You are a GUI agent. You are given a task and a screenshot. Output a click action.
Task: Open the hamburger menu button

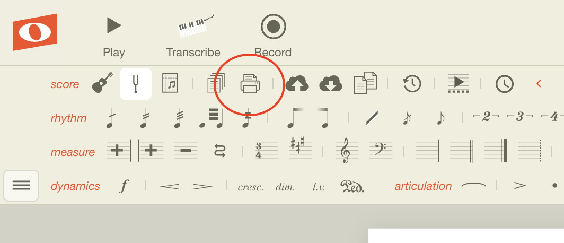point(21,185)
